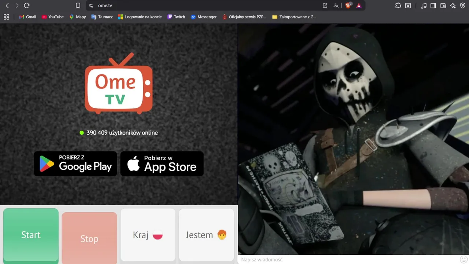469x264 pixels.
Task: Open the Pobierz z Google Play badge
Action: click(75, 164)
